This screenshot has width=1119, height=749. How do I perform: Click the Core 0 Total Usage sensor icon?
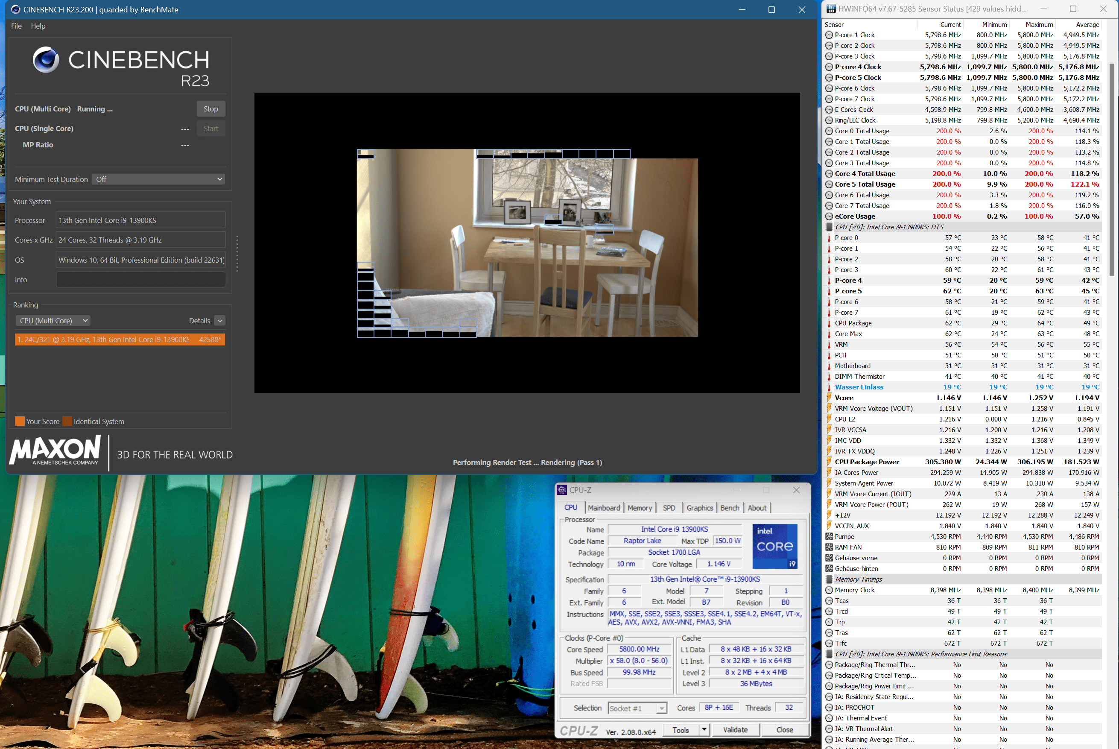click(829, 131)
